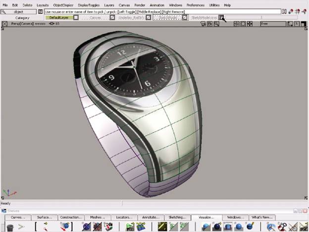Open the Category layer menu
309x232 pixels.
pyautogui.click(x=22, y=18)
